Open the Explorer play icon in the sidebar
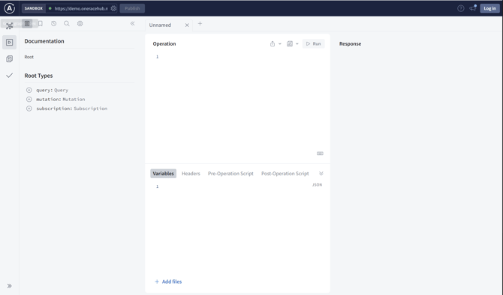503x295 pixels. (9, 42)
